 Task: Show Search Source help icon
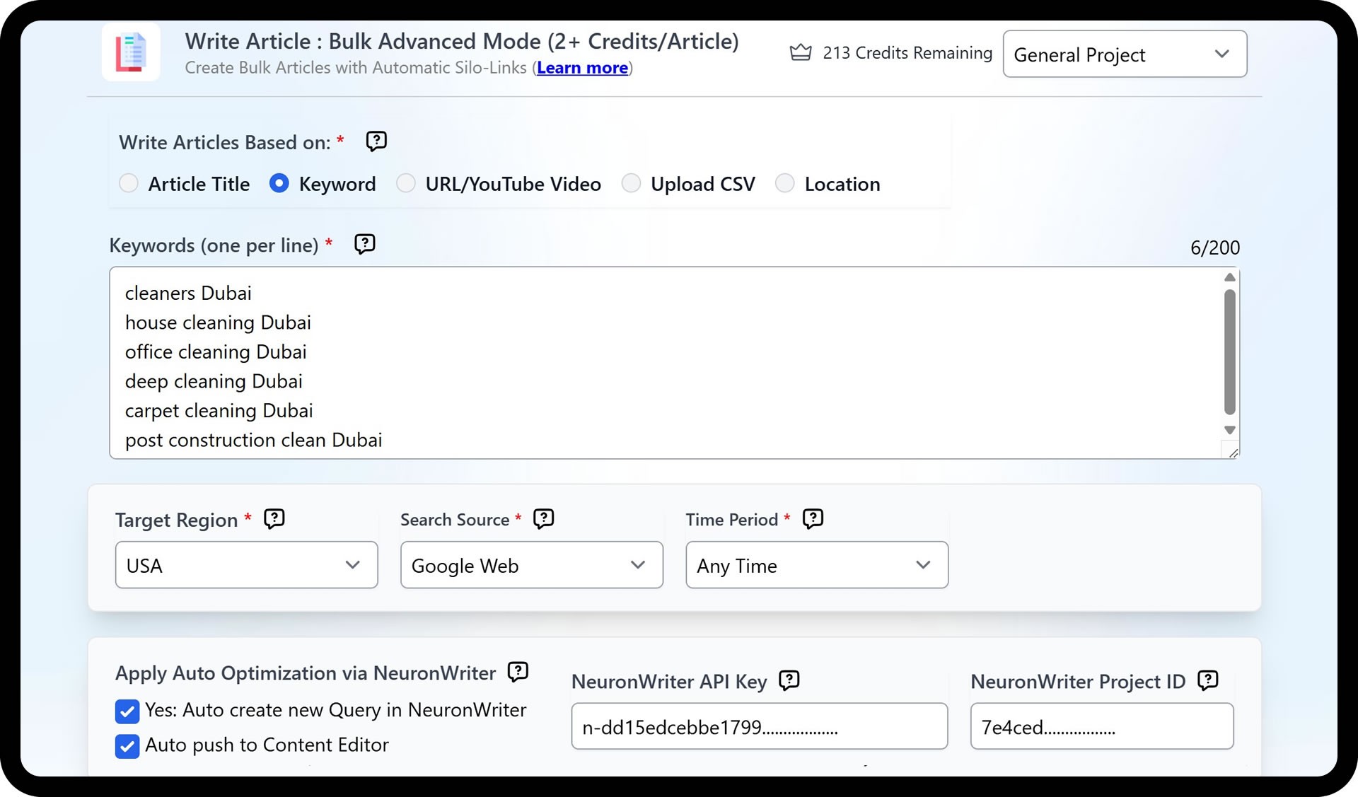pos(543,519)
